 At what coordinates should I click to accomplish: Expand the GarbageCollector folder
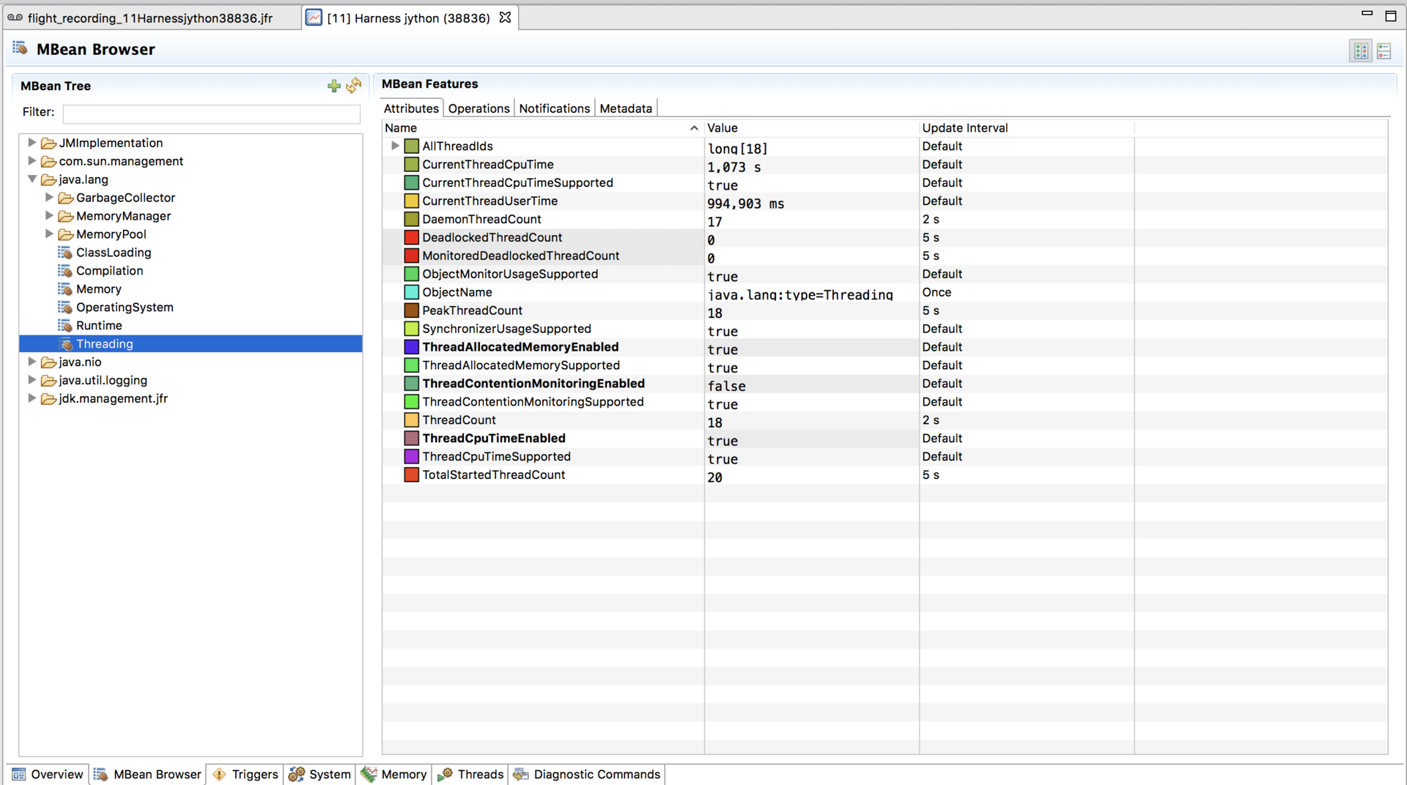(x=49, y=198)
